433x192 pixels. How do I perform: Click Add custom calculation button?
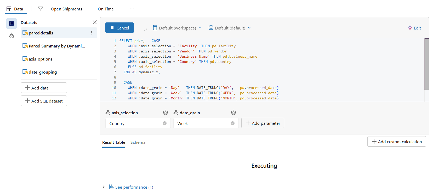coord(397,141)
